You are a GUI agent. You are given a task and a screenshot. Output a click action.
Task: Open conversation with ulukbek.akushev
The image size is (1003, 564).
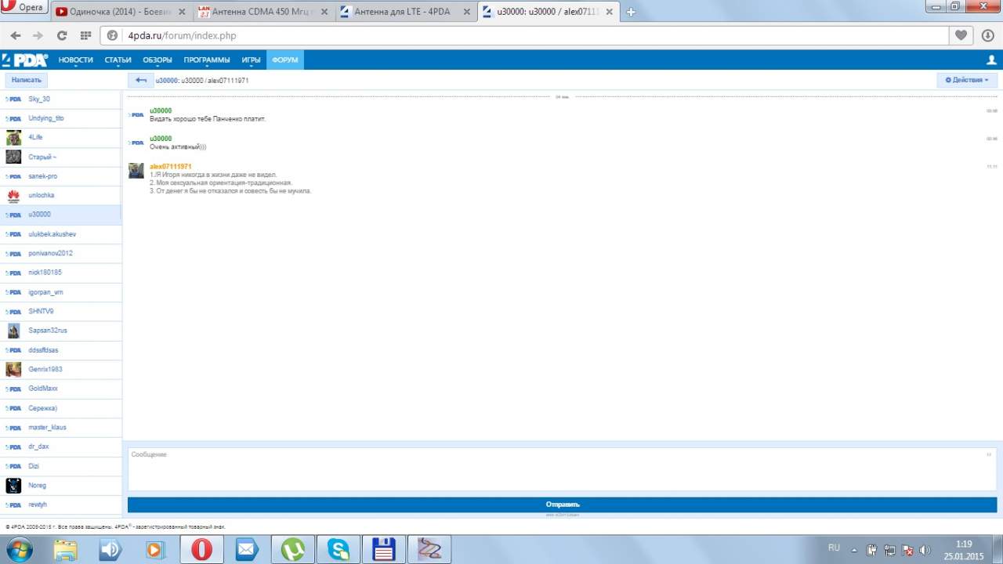pyautogui.click(x=60, y=234)
